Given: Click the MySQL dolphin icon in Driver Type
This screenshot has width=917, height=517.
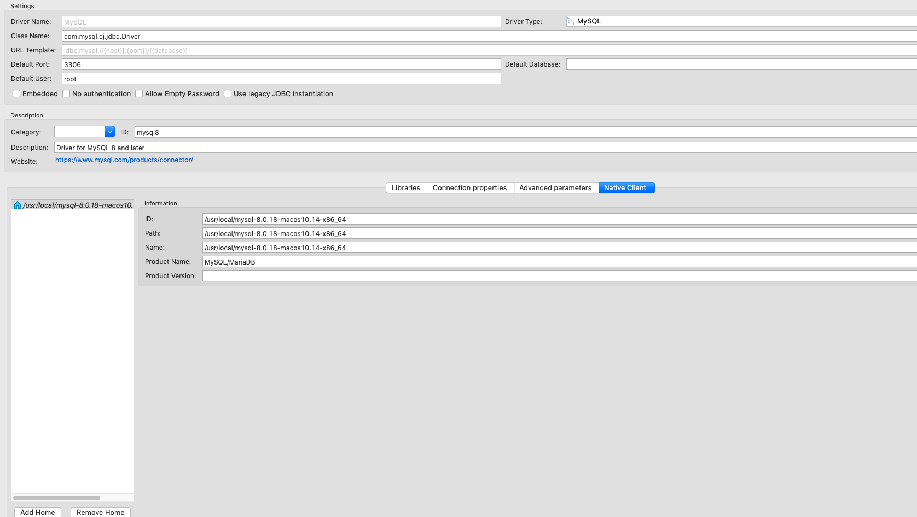Looking at the screenshot, I should [571, 21].
